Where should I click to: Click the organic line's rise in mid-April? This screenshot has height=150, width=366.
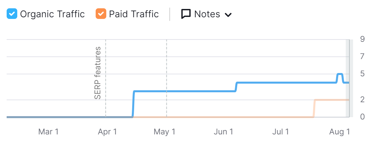[133, 104]
